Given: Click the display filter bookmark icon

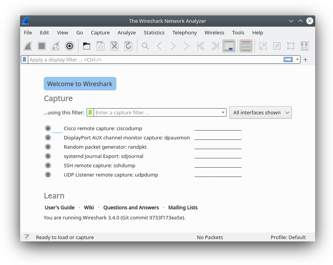Looking at the screenshot, I should 25,59.
